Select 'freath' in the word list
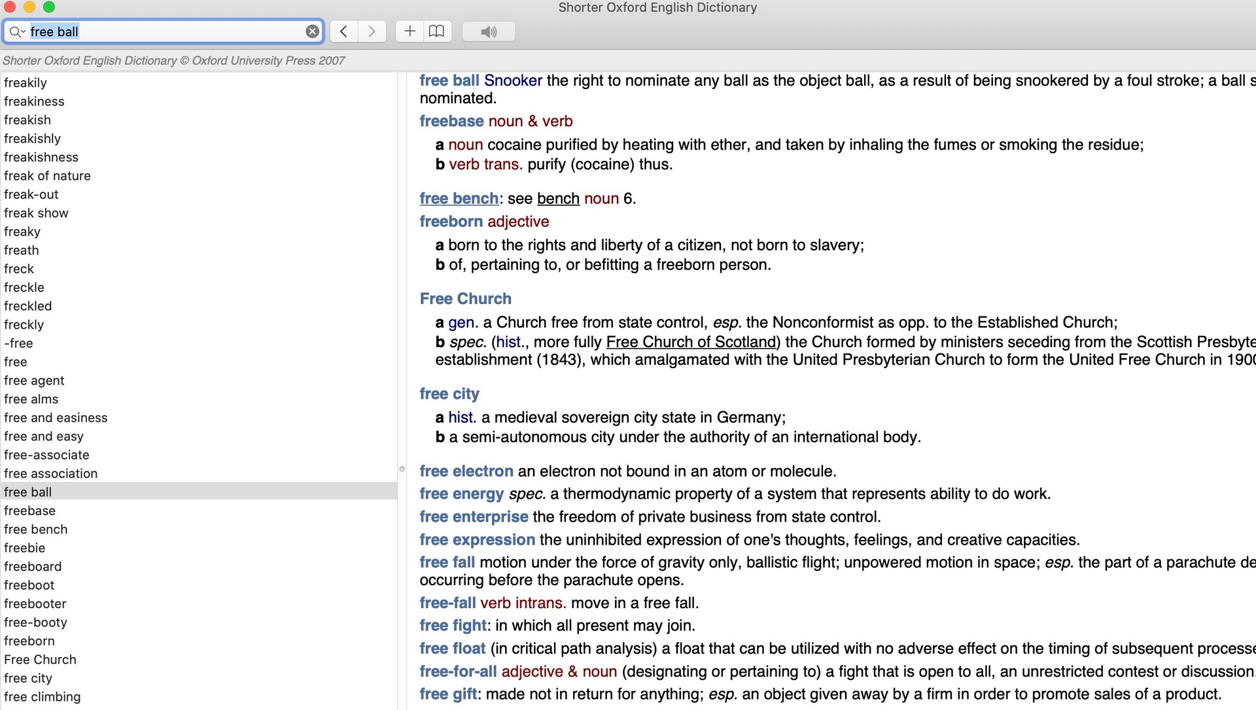Image resolution: width=1256 pixels, height=710 pixels. tap(199, 250)
